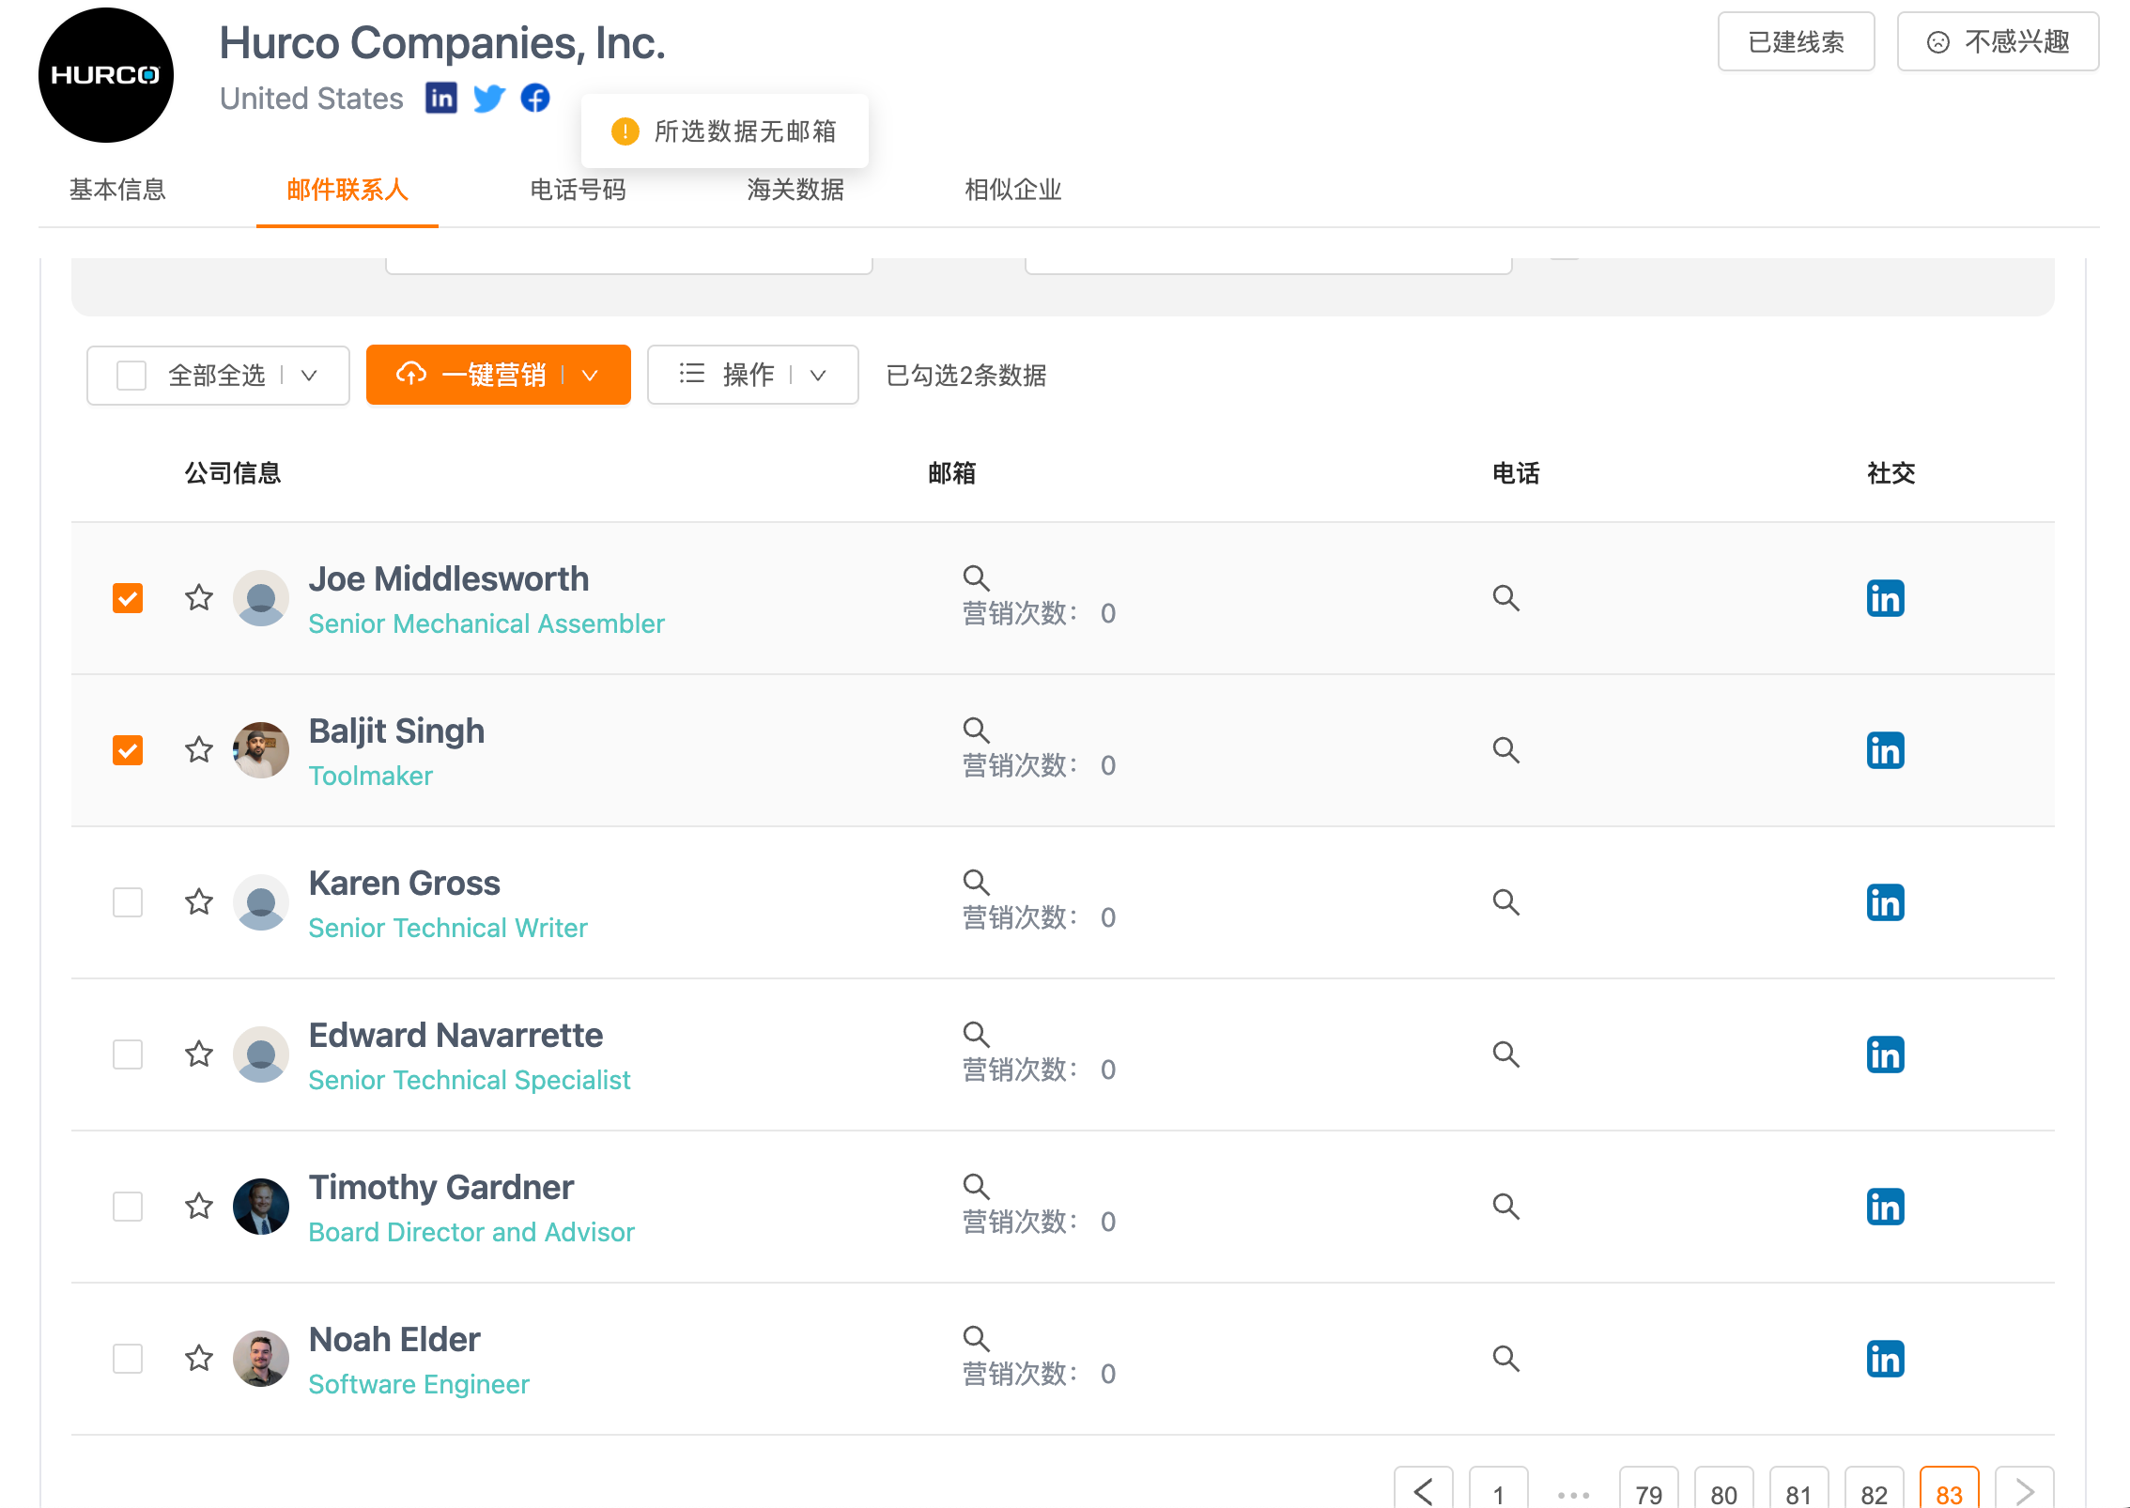2130x1508 pixels.
Task: Jump to page 80
Action: coord(1724,1489)
